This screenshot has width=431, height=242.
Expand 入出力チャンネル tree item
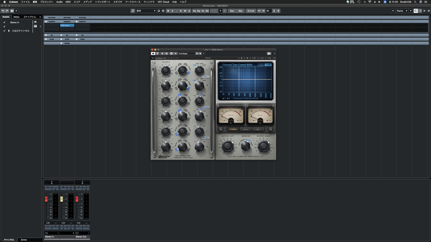(x=9, y=31)
